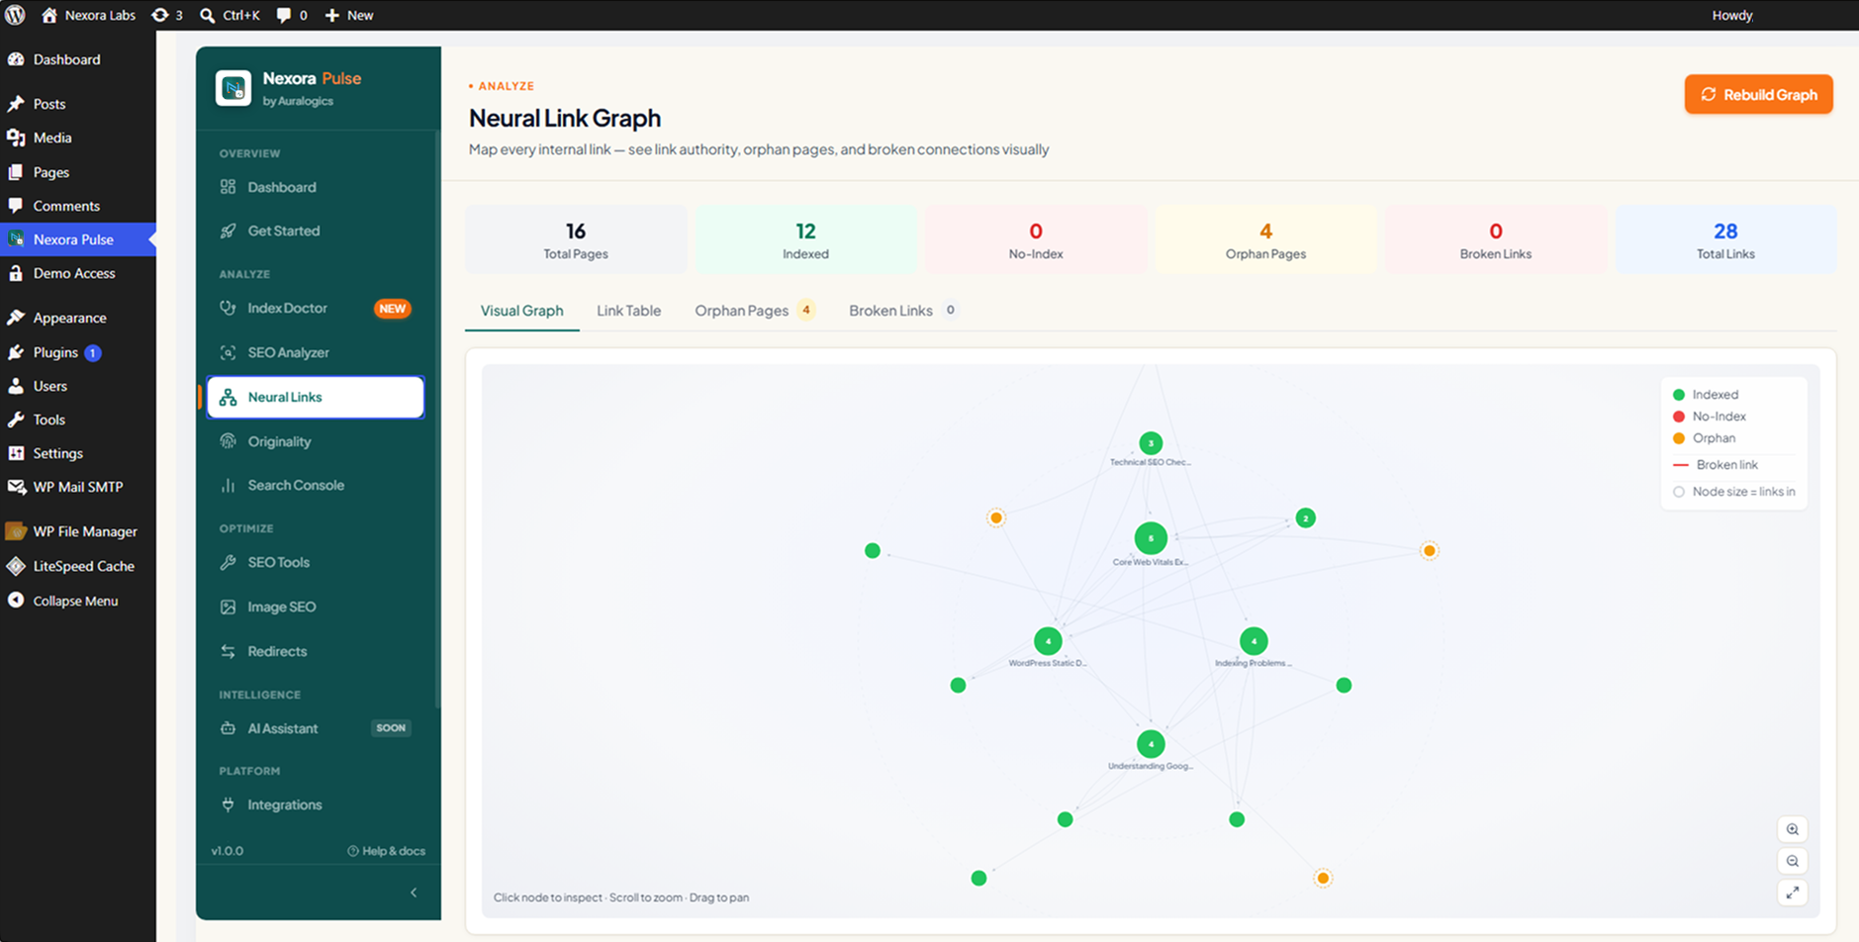Open Index Doctor
Image resolution: width=1859 pixels, height=942 pixels.
coord(316,308)
